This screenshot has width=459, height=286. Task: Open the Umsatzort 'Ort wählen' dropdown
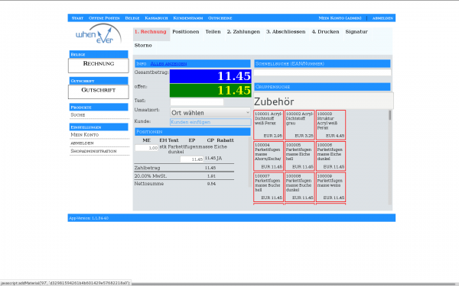point(210,113)
